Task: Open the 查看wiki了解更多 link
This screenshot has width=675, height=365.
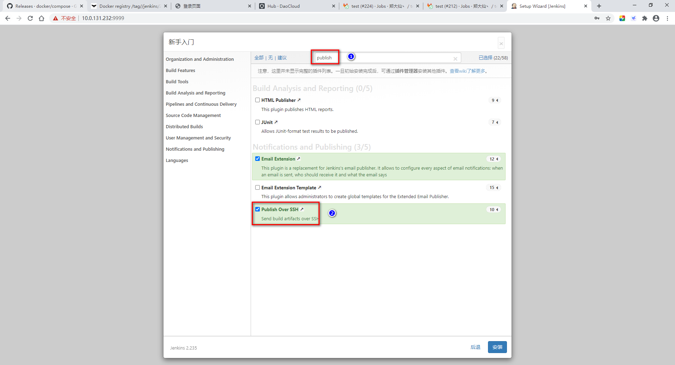Action: pyautogui.click(x=467, y=71)
